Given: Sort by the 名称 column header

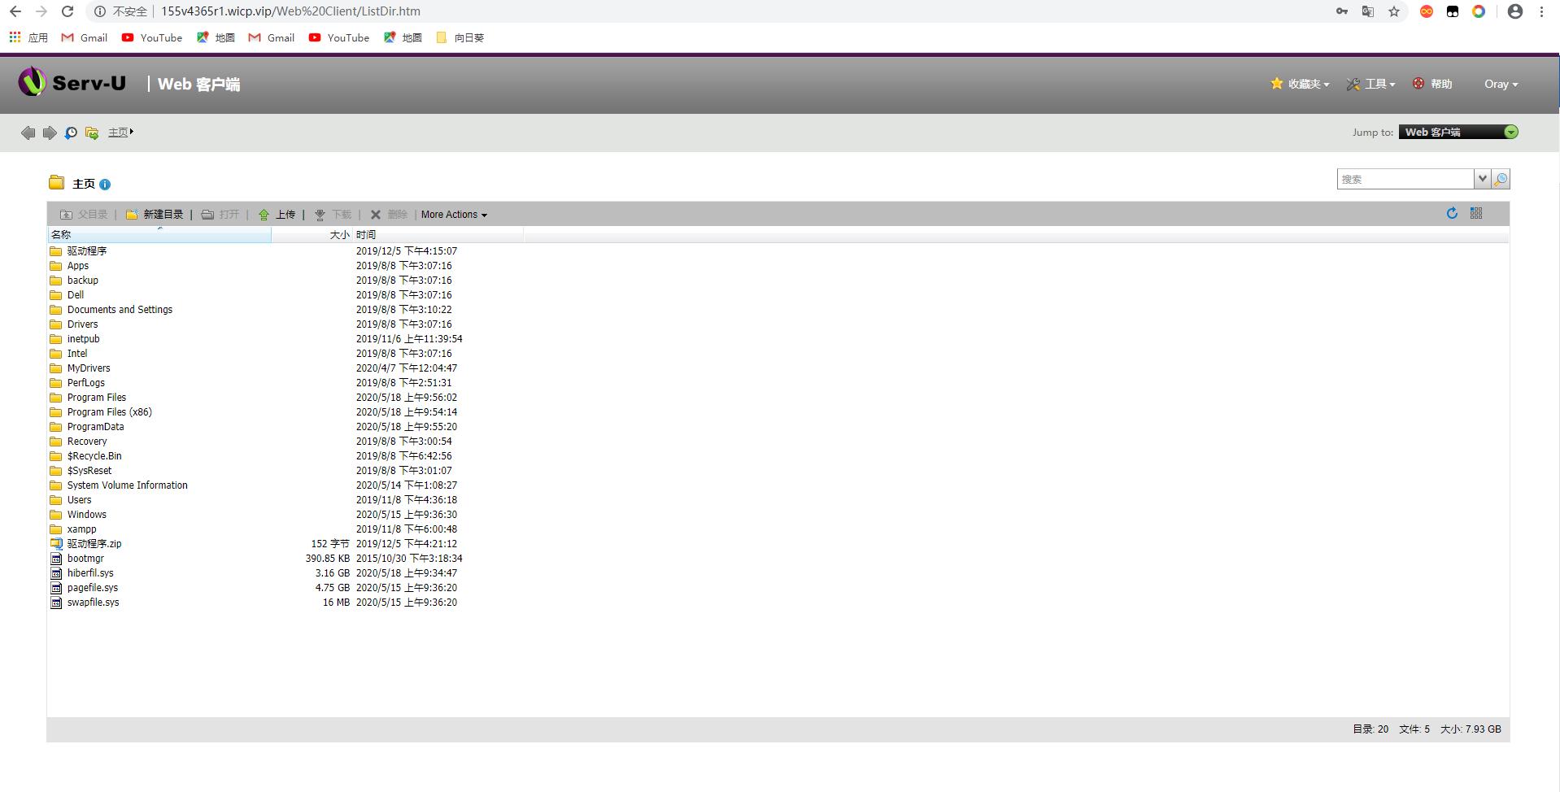Looking at the screenshot, I should (159, 235).
